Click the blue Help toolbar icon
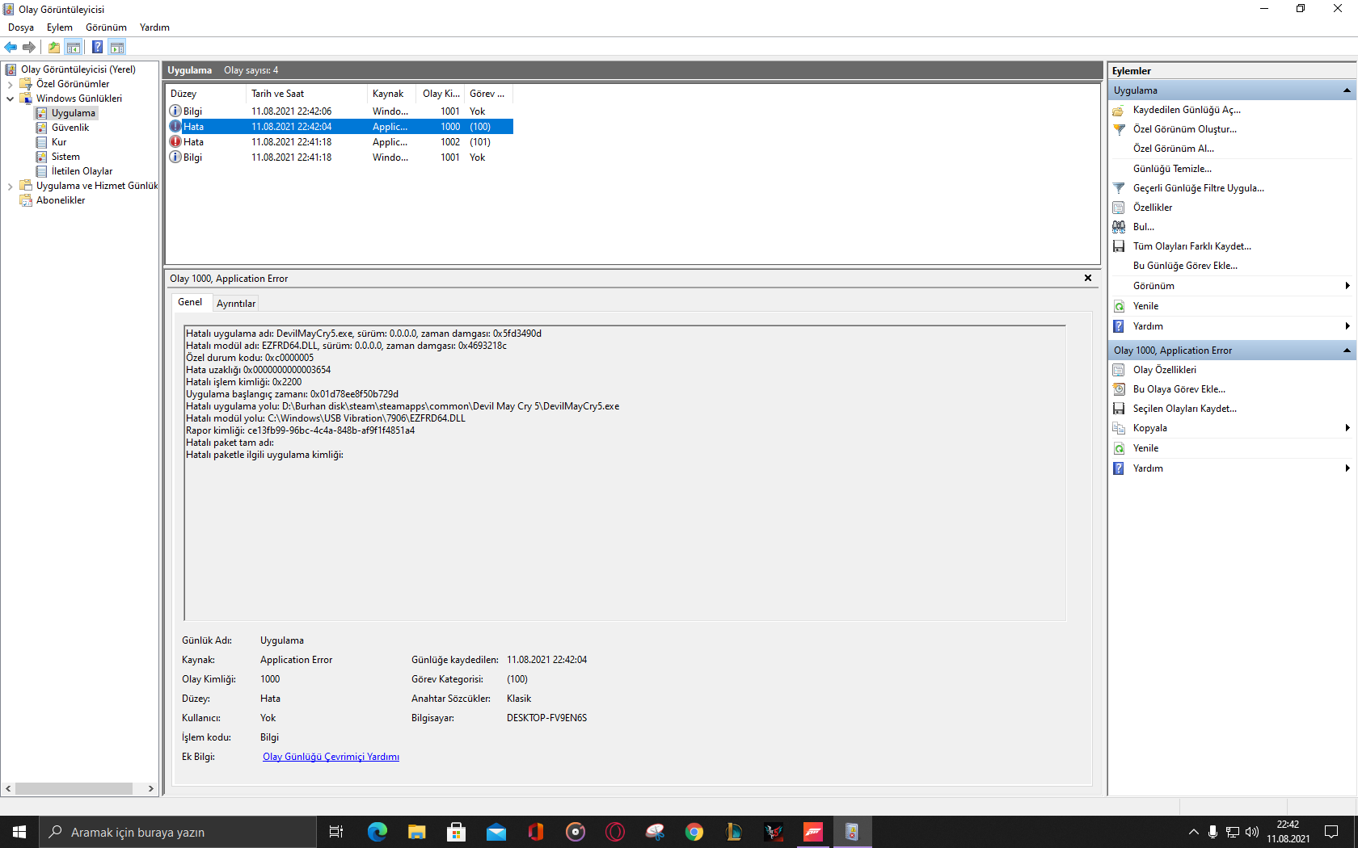The width and height of the screenshot is (1358, 848). 98,47
